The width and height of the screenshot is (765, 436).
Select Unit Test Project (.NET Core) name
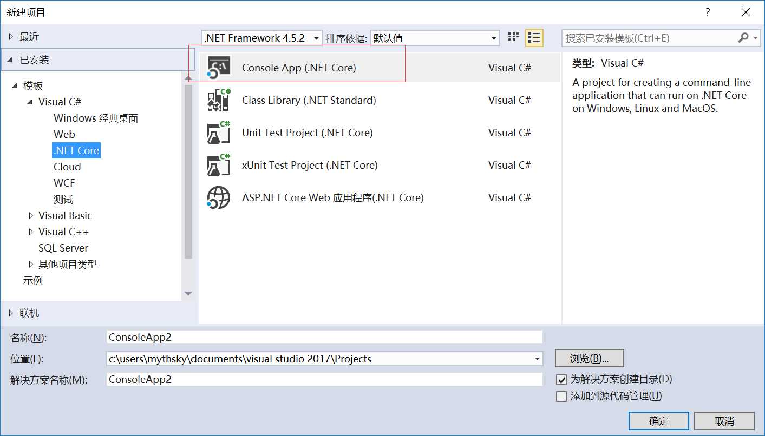[x=308, y=133]
